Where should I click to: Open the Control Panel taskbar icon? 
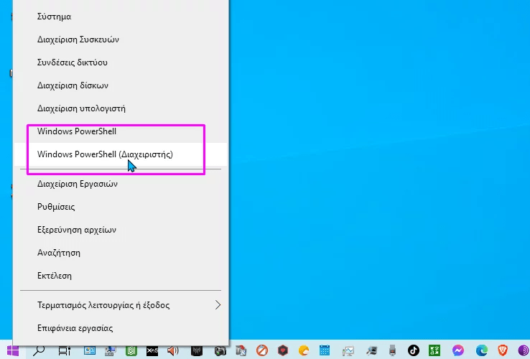point(90,350)
